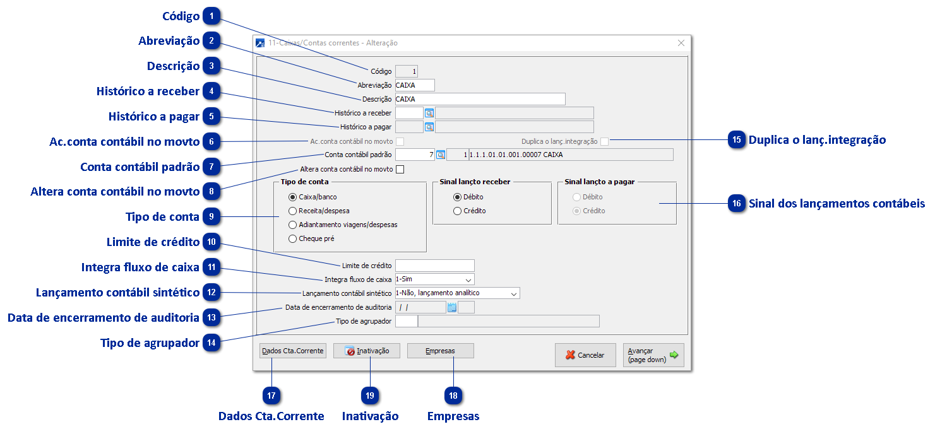Choose Crédito under Sinal lançto receber

[458, 211]
